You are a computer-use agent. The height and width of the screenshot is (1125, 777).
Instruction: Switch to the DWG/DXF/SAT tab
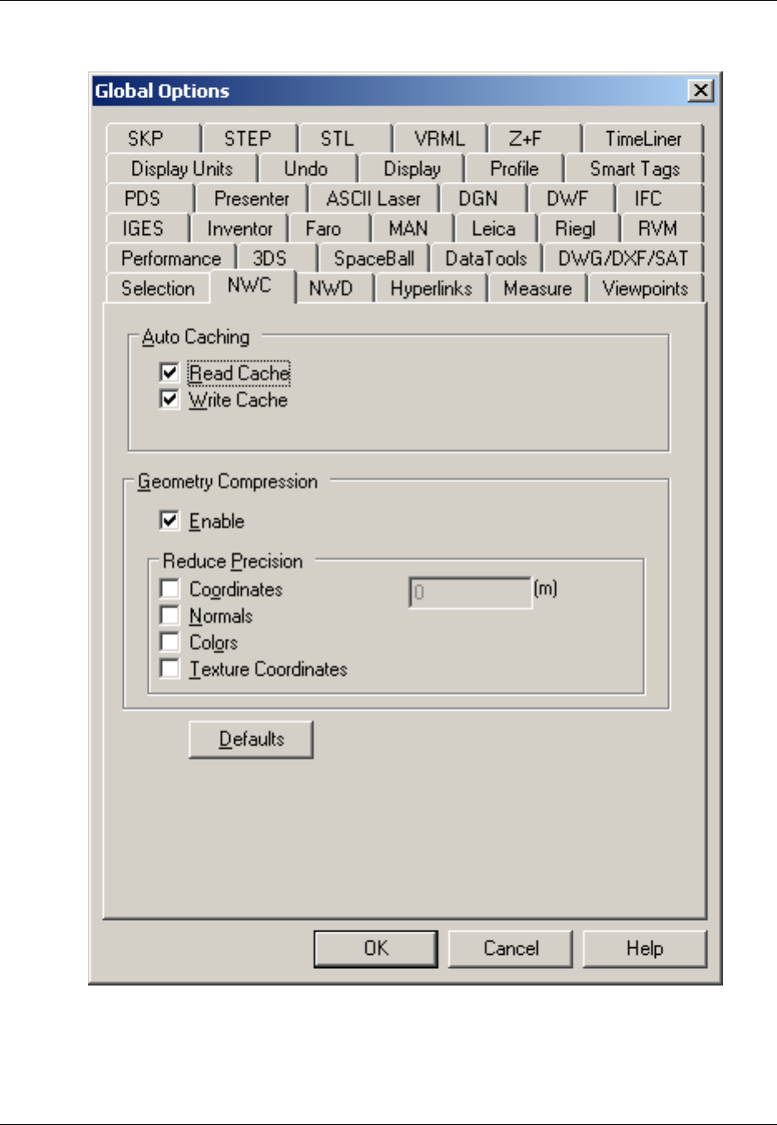tap(623, 258)
